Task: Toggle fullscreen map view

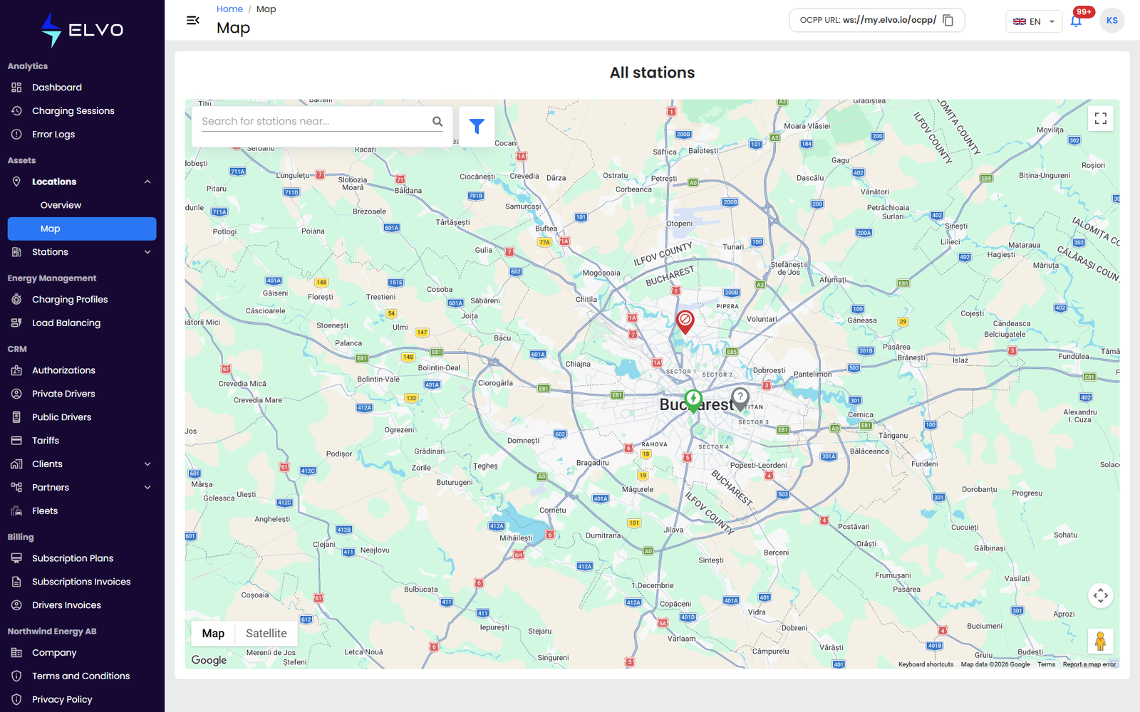Action: [1101, 118]
